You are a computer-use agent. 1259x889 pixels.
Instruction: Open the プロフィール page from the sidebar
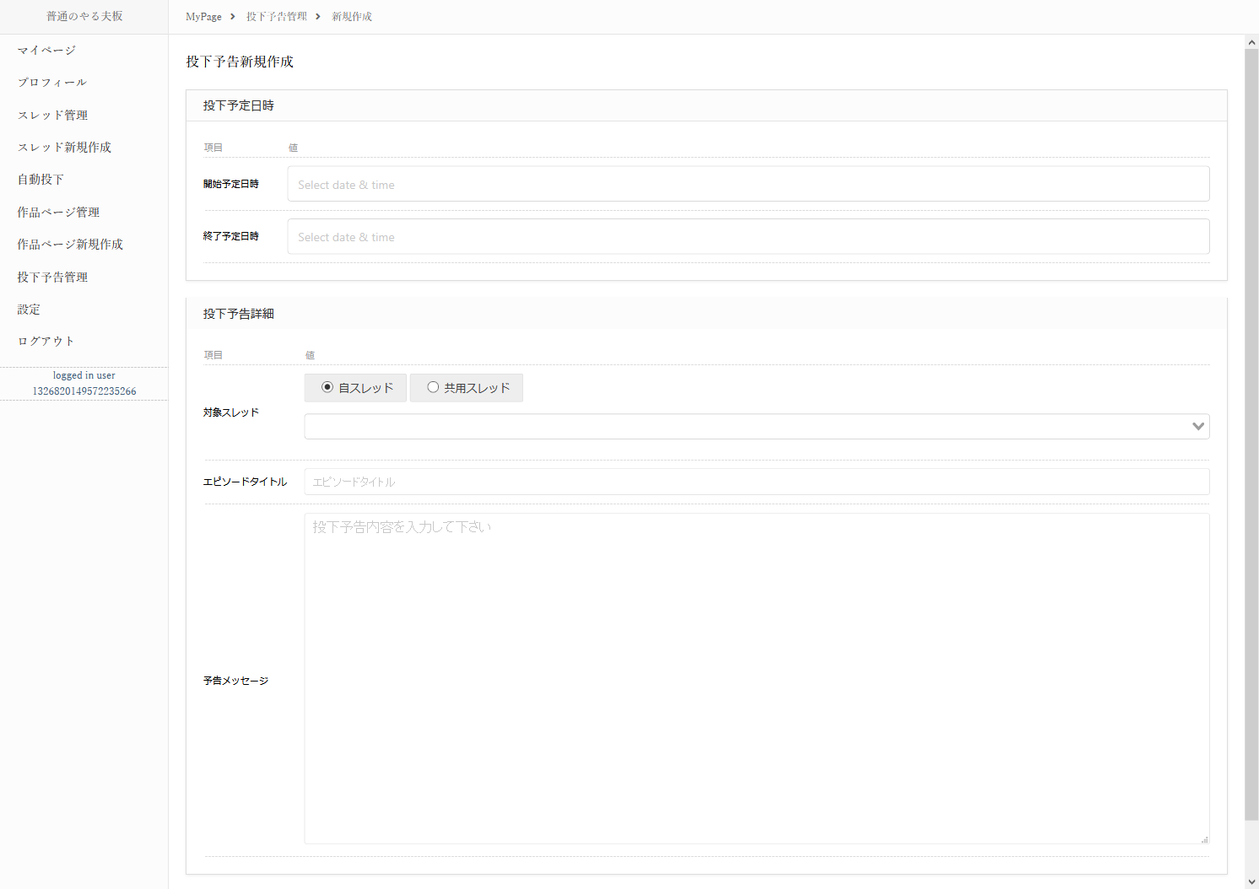[52, 82]
